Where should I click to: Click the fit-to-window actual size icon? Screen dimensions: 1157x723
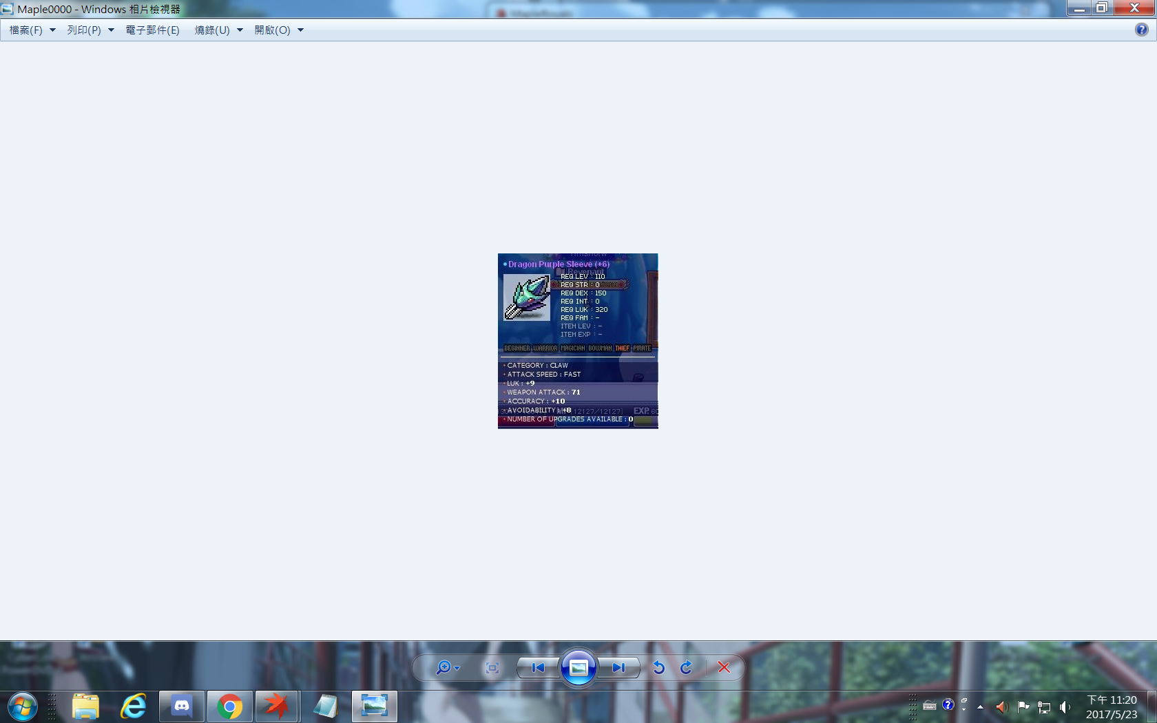tap(492, 667)
